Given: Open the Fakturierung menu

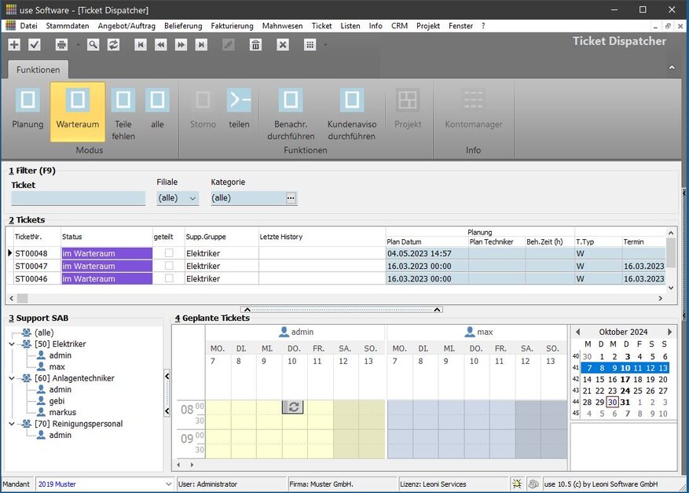Looking at the screenshot, I should tap(232, 26).
